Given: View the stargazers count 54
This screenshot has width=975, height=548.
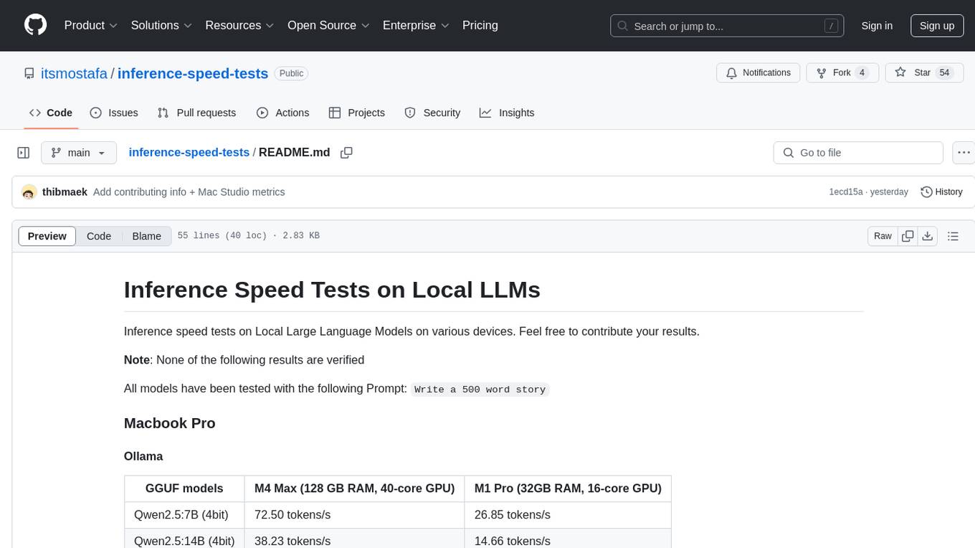Looking at the screenshot, I should tap(944, 73).
